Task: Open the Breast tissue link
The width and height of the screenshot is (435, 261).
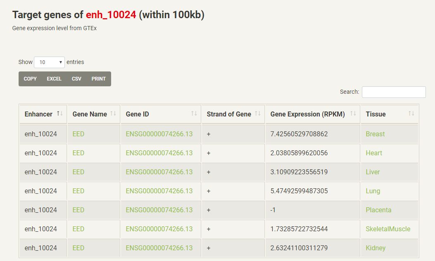Action: click(375, 134)
